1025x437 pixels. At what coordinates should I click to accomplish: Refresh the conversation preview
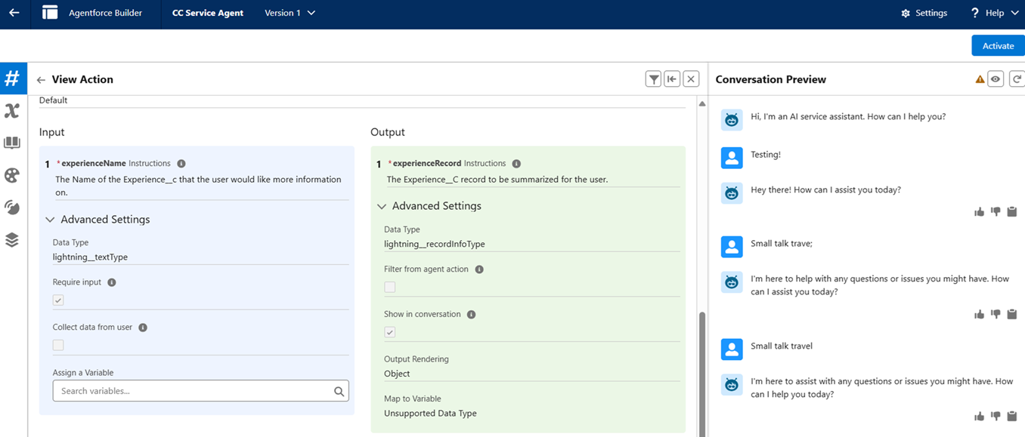point(1017,79)
